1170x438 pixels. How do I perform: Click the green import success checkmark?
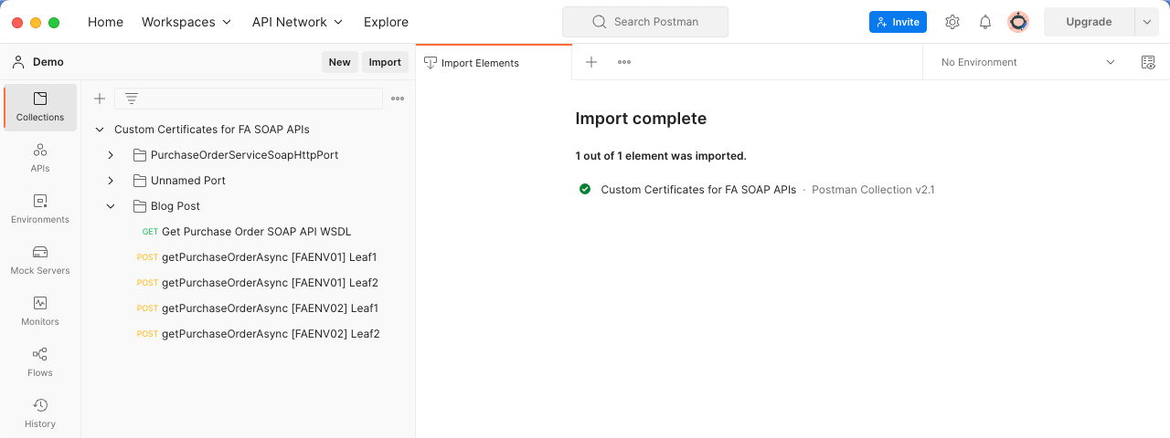[x=585, y=189]
